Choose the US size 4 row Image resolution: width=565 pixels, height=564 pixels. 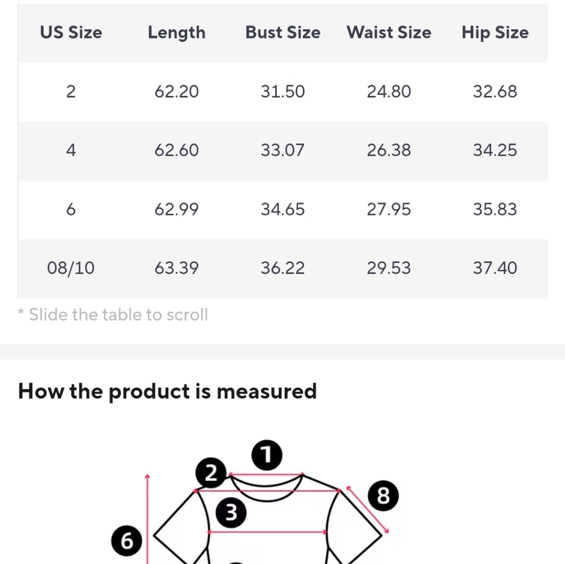283,151
